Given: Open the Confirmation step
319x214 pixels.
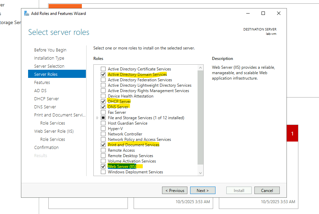Looking at the screenshot, I should point(46,148).
